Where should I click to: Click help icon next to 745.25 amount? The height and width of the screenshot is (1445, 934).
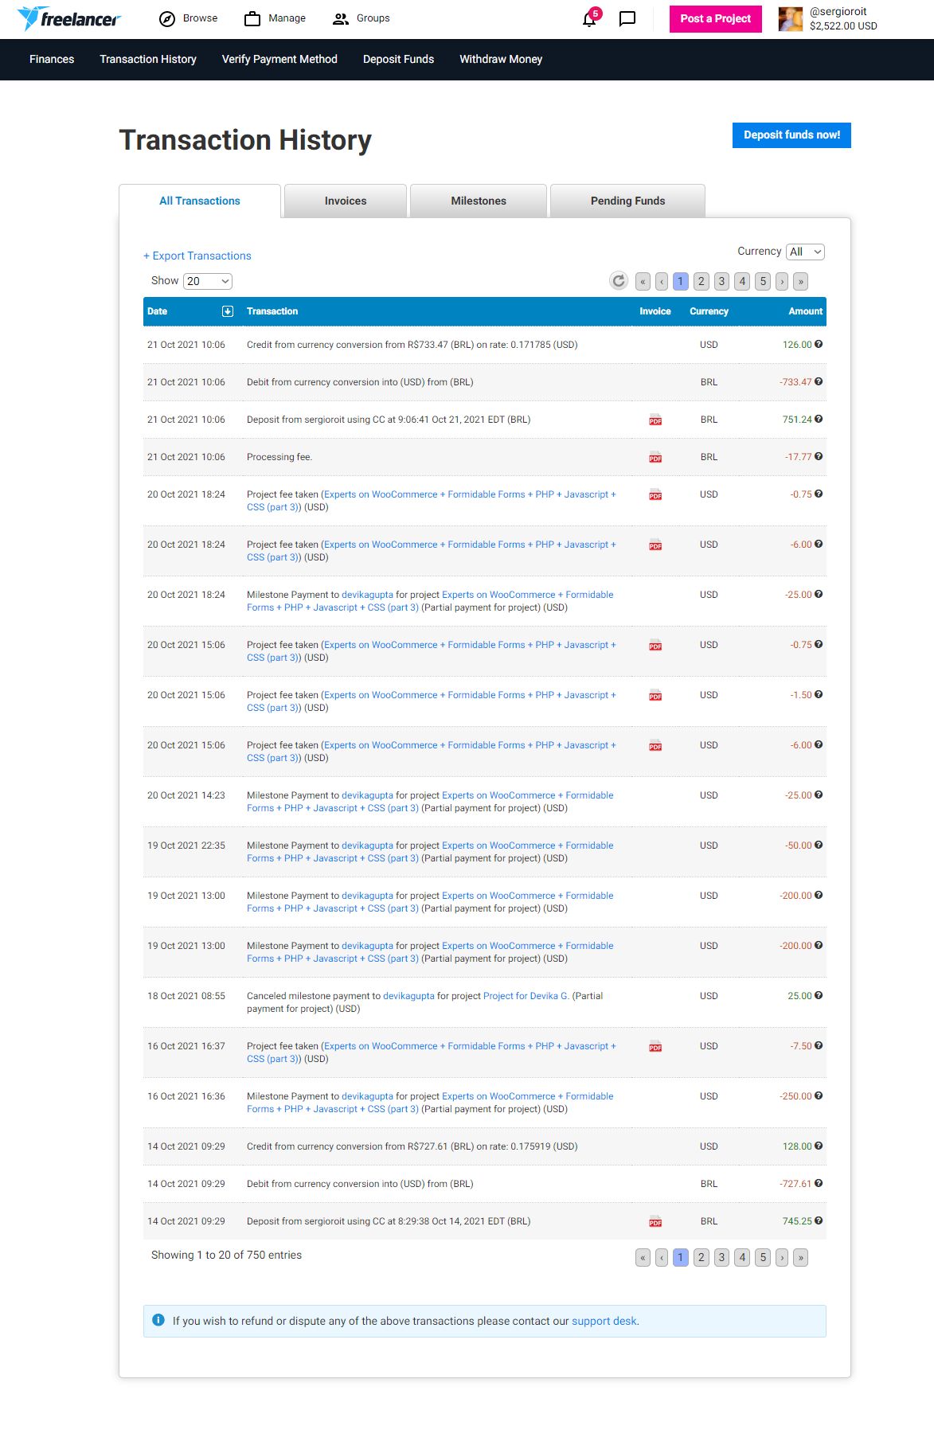coord(819,1220)
